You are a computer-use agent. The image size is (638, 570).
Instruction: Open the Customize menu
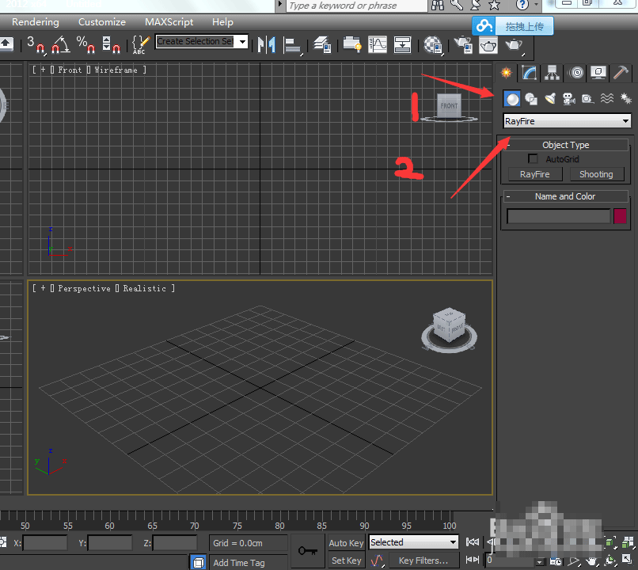point(102,22)
